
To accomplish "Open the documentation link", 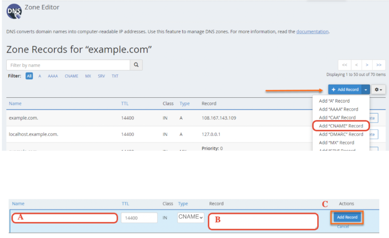I will pos(312,32).
